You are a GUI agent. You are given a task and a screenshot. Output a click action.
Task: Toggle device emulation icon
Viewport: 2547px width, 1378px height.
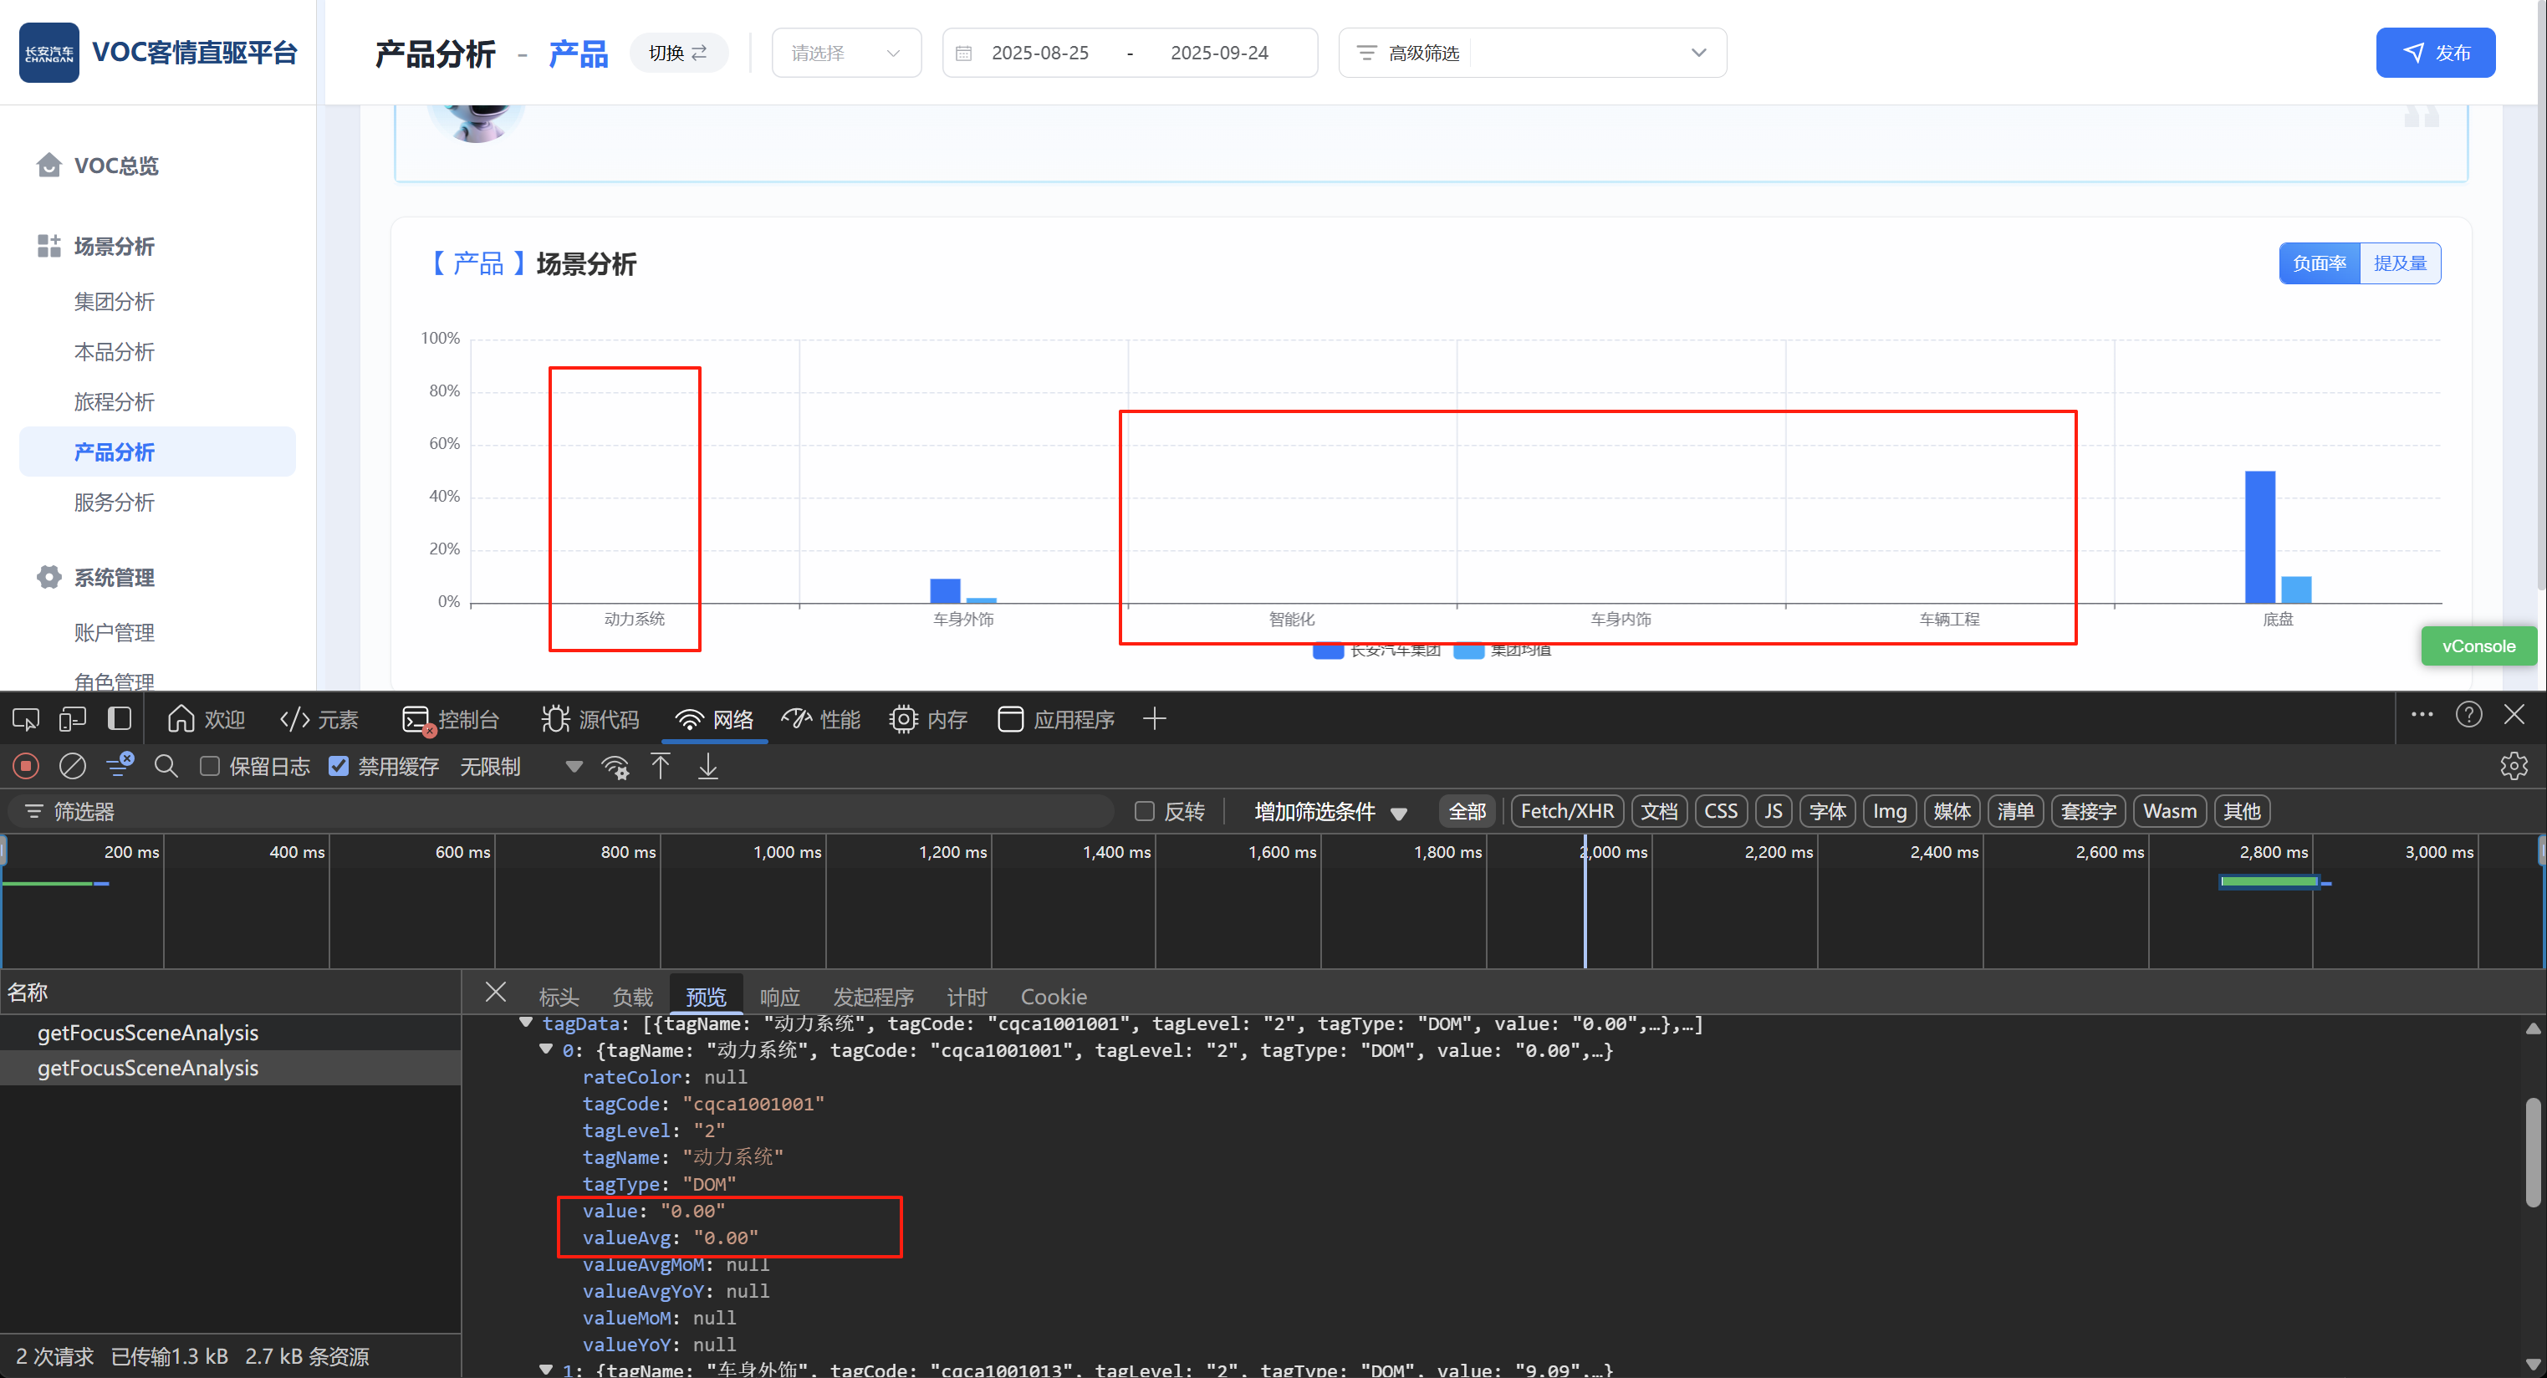72,718
